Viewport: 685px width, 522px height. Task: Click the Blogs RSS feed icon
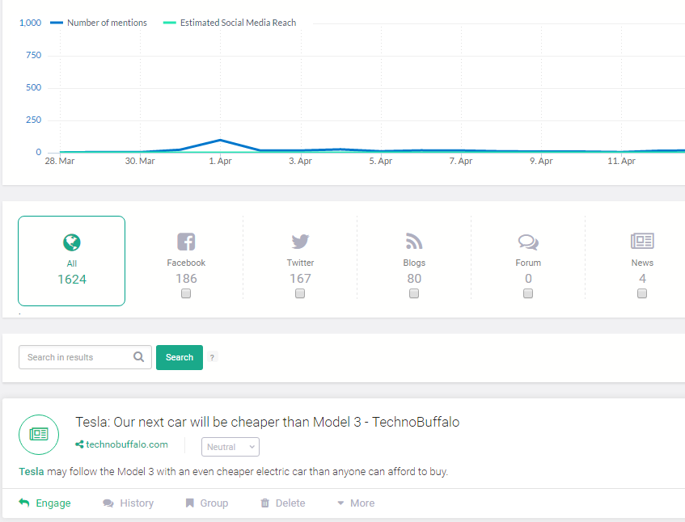coord(414,241)
